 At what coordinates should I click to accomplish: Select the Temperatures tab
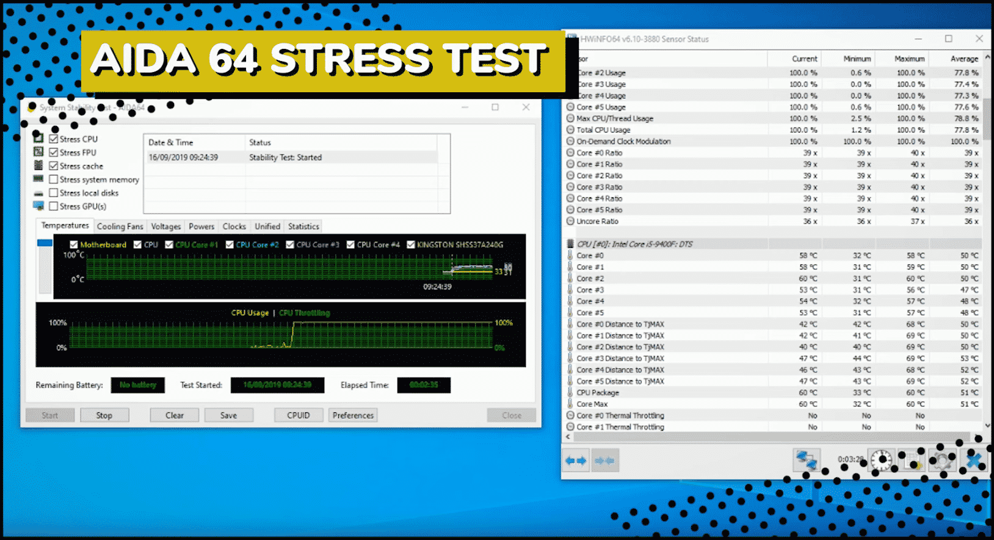[65, 225]
